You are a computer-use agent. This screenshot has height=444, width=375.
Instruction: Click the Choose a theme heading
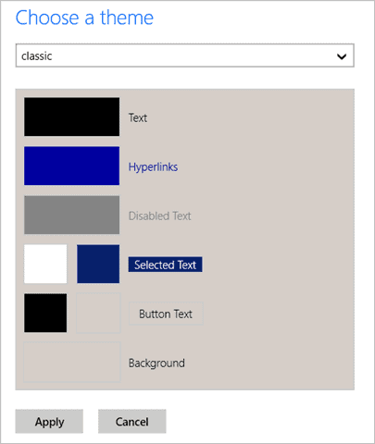coord(84,18)
